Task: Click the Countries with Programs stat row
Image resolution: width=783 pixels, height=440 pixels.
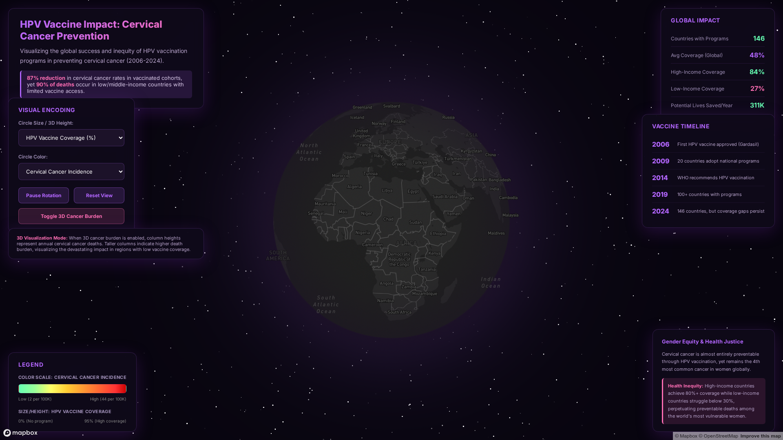Action: click(x=717, y=39)
